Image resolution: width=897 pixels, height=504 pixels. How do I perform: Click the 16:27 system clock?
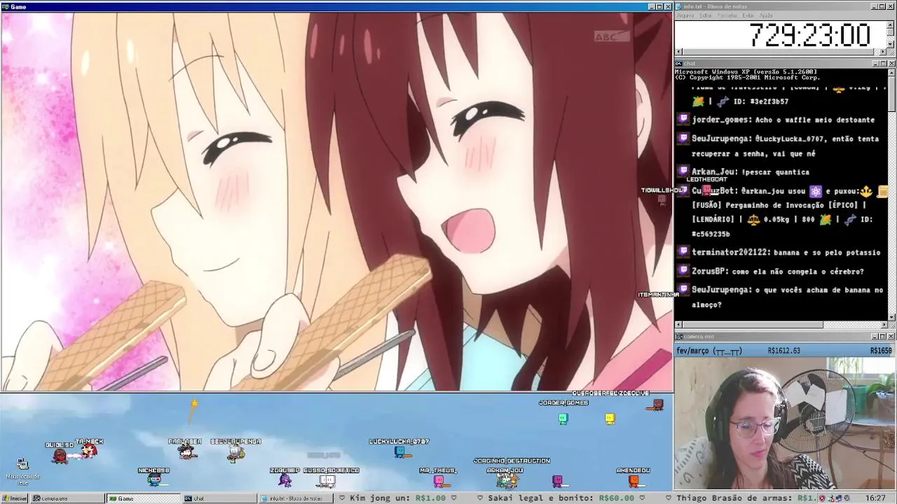pyautogui.click(x=875, y=498)
